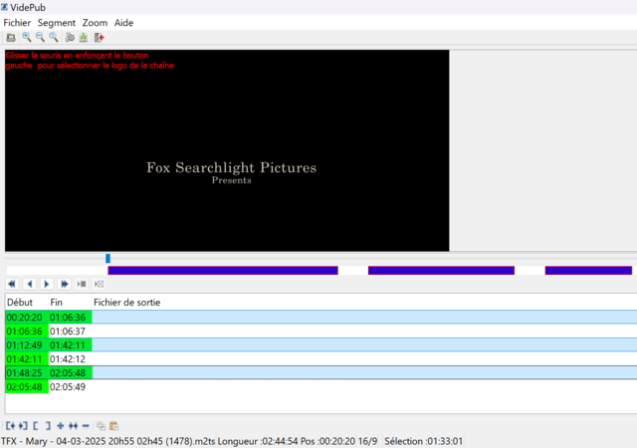The width and height of the screenshot is (637, 448).
Task: Click the split segment double-diamond icon
Action: pos(73,426)
